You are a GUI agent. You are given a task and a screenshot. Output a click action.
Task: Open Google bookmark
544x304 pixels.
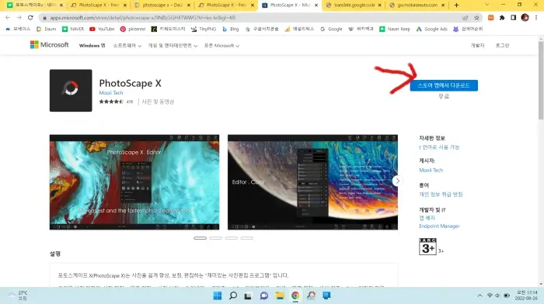pos(331,29)
